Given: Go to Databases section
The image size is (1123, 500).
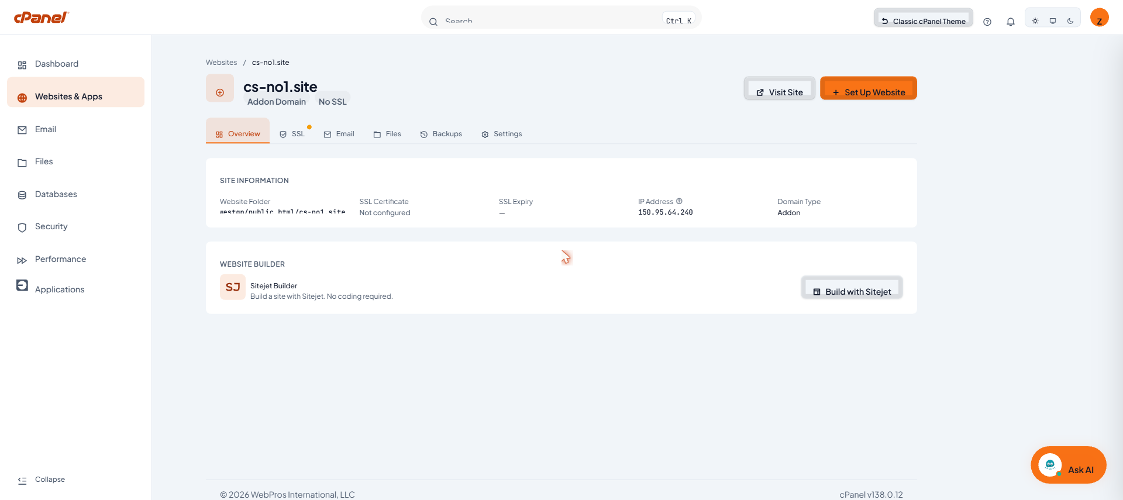Looking at the screenshot, I should point(75,194).
